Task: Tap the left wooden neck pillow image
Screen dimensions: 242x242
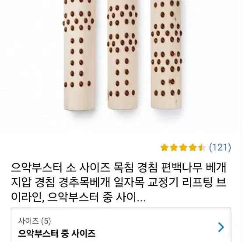Action: (79, 55)
